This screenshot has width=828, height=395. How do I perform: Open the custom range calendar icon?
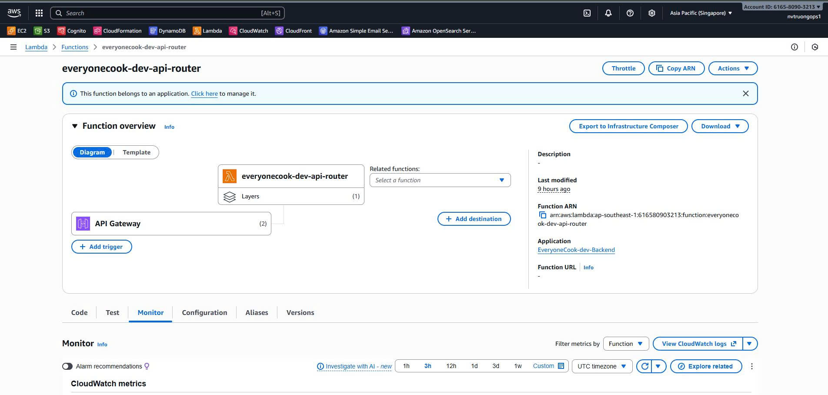pyautogui.click(x=561, y=366)
